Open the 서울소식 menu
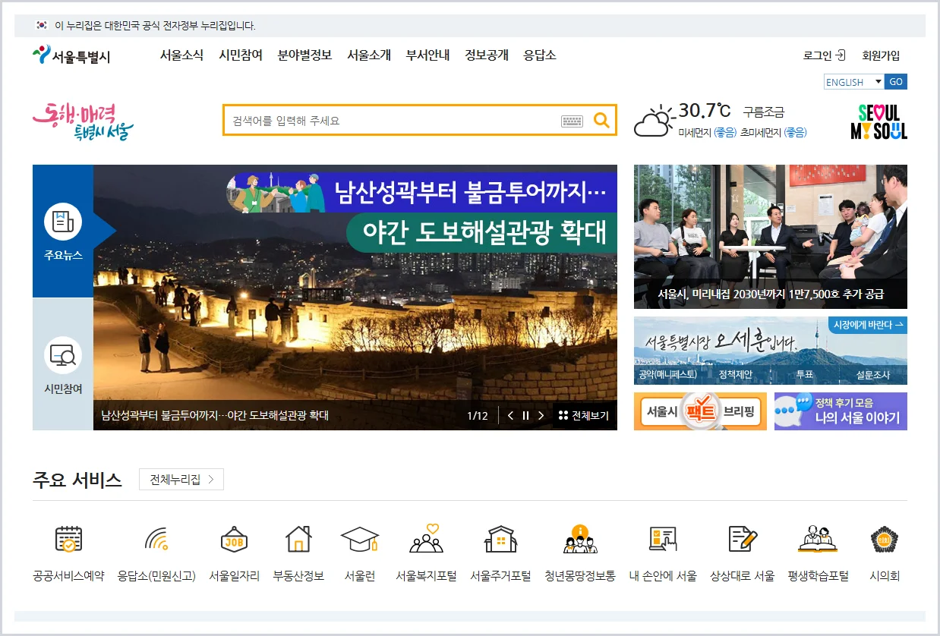The height and width of the screenshot is (636, 940). (x=181, y=55)
